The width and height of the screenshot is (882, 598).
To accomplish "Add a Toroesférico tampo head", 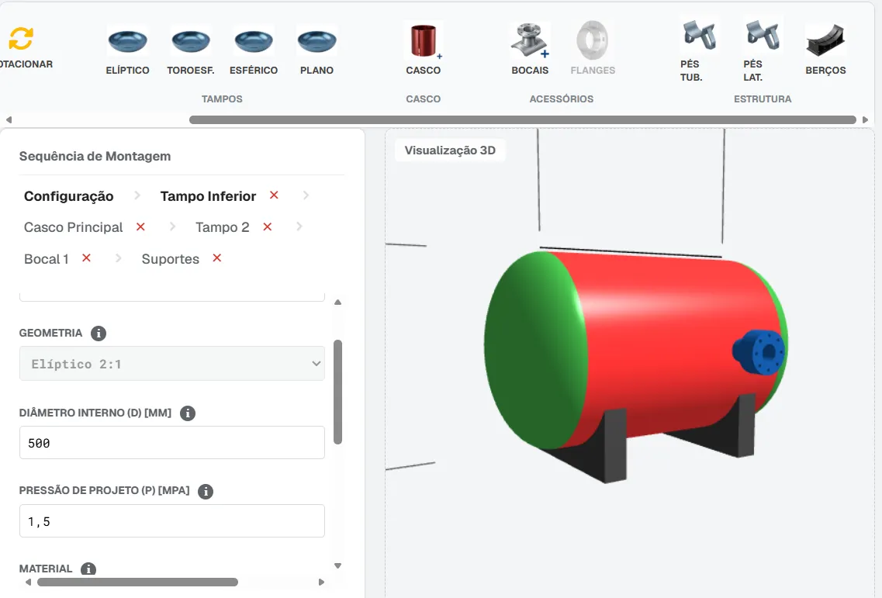I will pyautogui.click(x=191, y=50).
